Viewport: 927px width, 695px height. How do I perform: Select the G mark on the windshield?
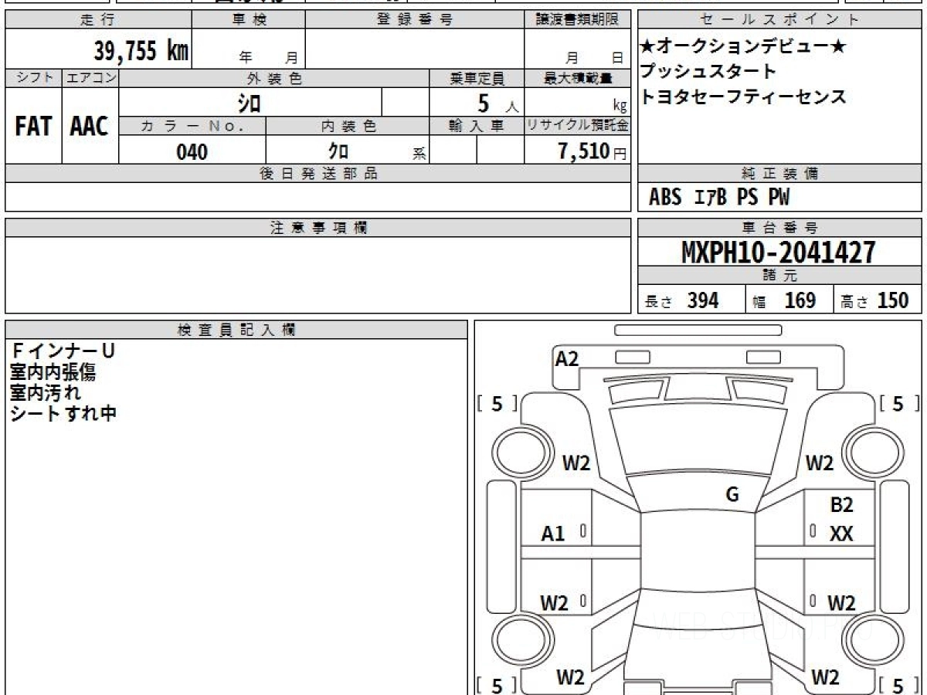(x=732, y=495)
